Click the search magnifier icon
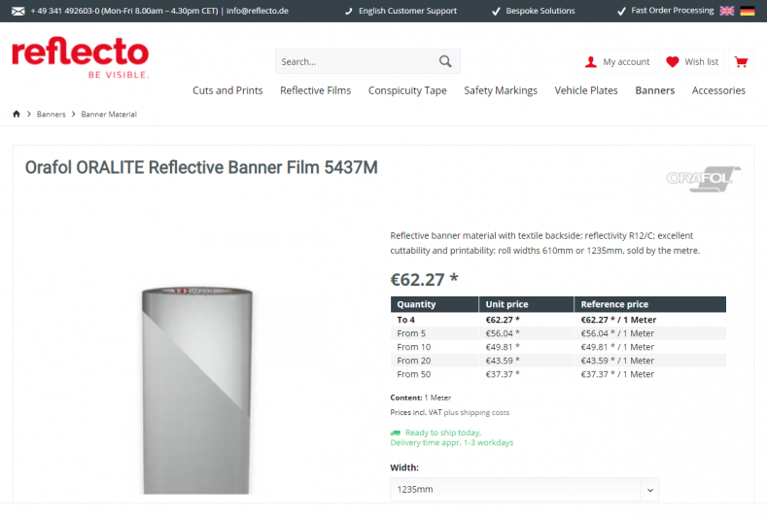 tap(445, 61)
